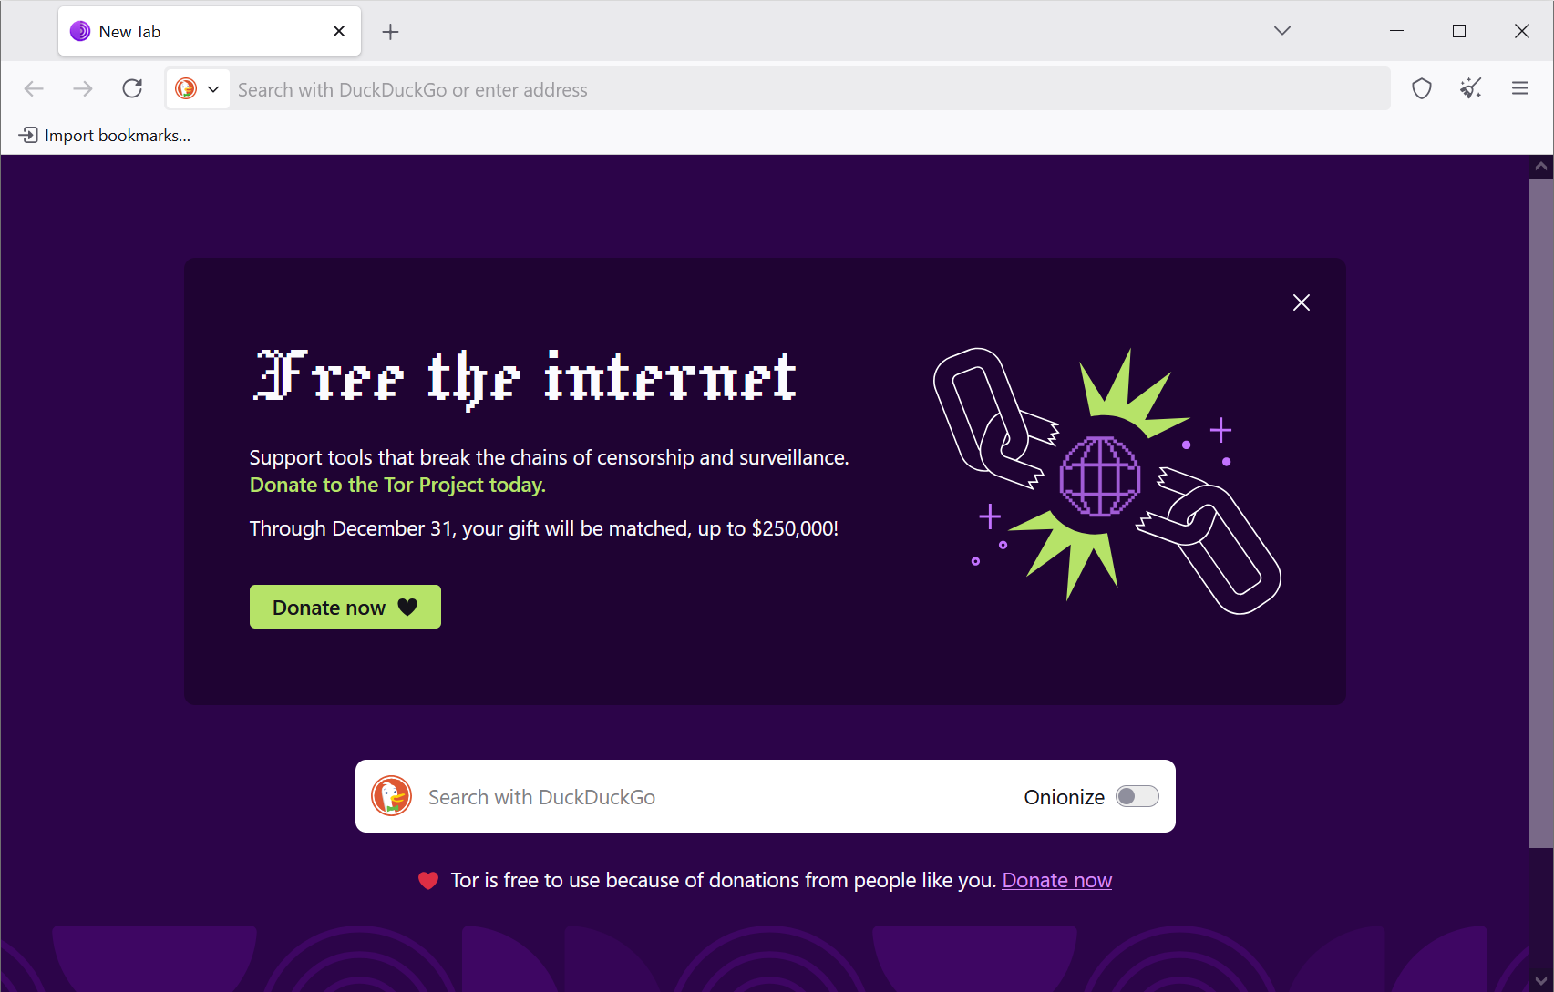Enable the Onionize switch
The image size is (1554, 992).
[1136, 796]
